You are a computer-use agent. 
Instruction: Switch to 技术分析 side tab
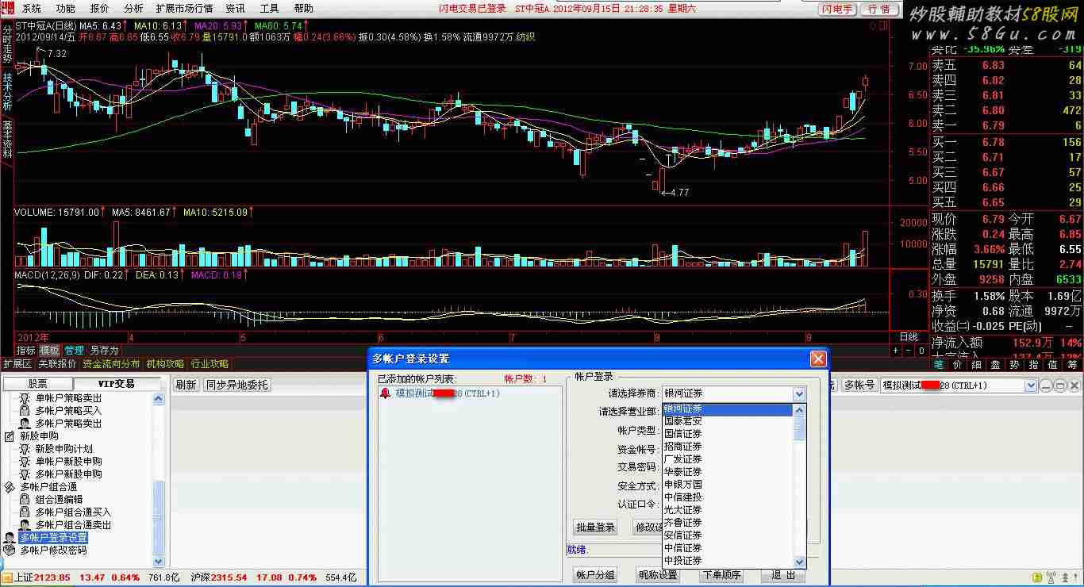pyautogui.click(x=7, y=91)
